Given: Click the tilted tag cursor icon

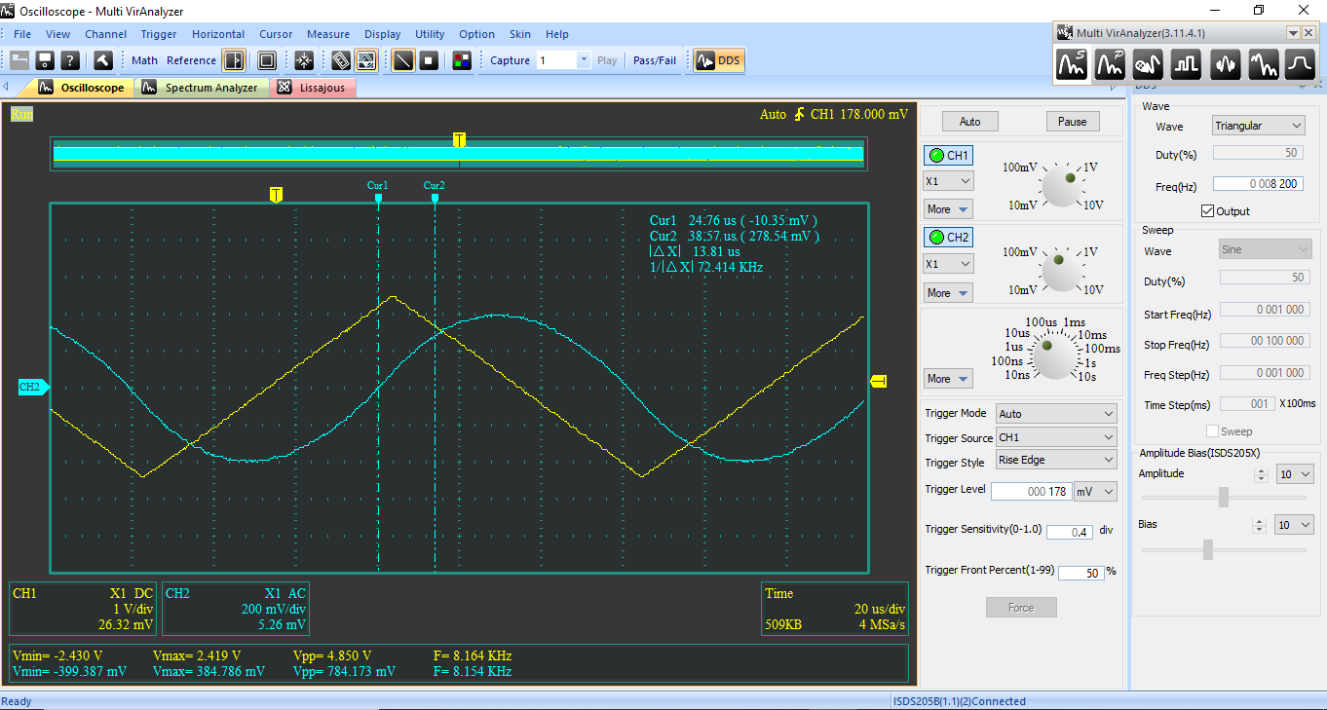Looking at the screenshot, I should (341, 60).
